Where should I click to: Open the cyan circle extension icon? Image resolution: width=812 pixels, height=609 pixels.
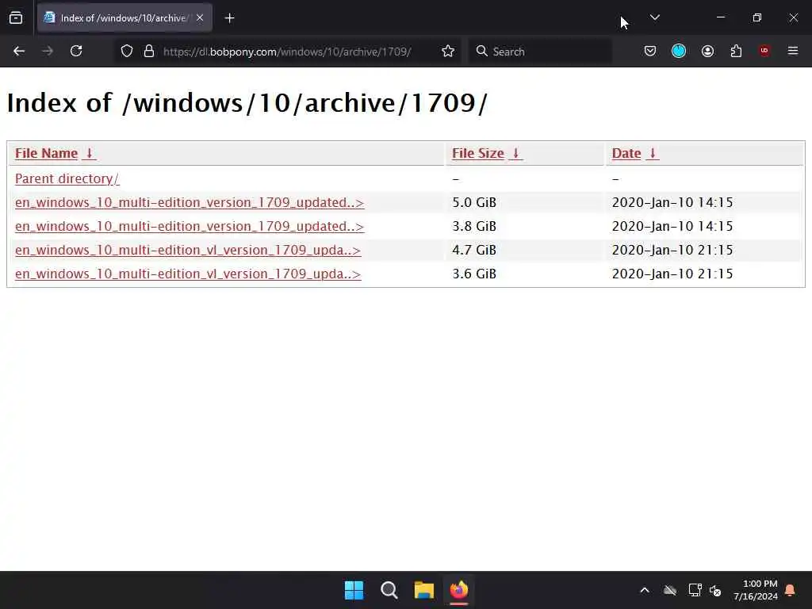point(679,51)
